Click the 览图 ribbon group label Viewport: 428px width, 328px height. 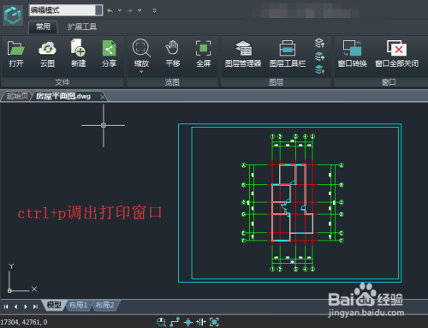(x=172, y=82)
